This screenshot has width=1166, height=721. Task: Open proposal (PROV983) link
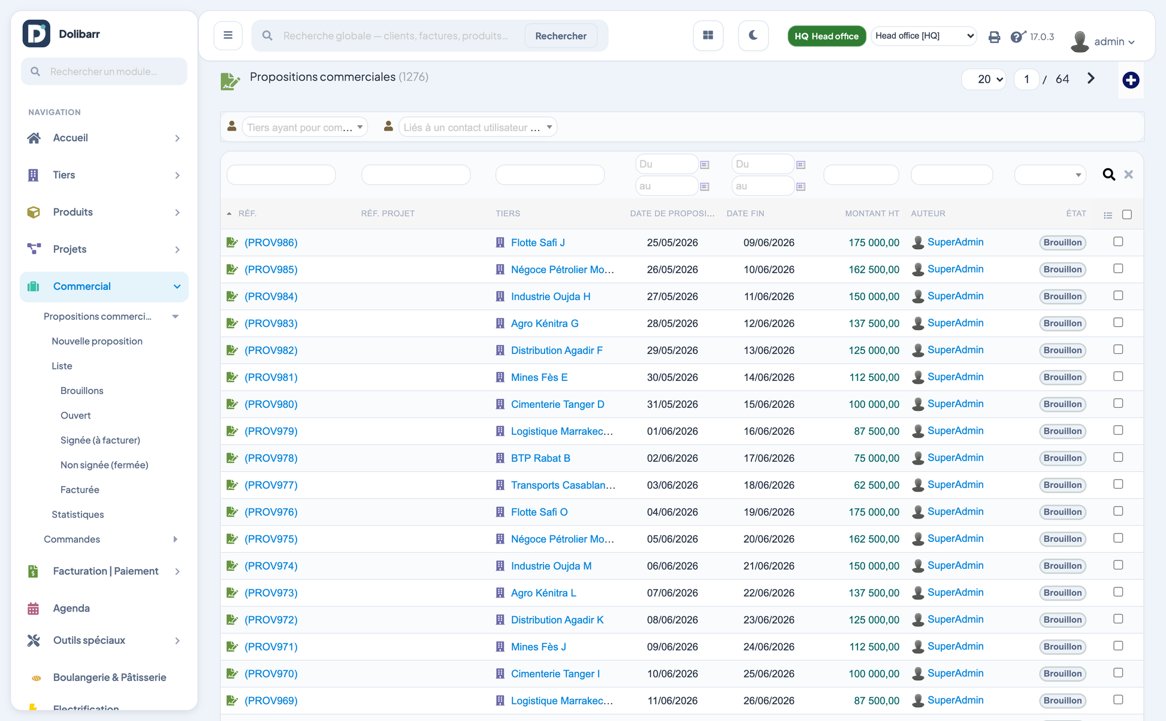pos(271,323)
